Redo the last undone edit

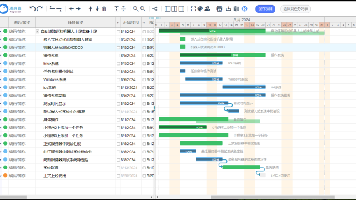click(39, 9)
